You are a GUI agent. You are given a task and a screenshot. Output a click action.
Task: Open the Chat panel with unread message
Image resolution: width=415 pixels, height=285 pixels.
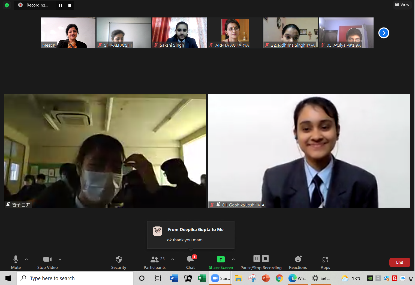(190, 262)
